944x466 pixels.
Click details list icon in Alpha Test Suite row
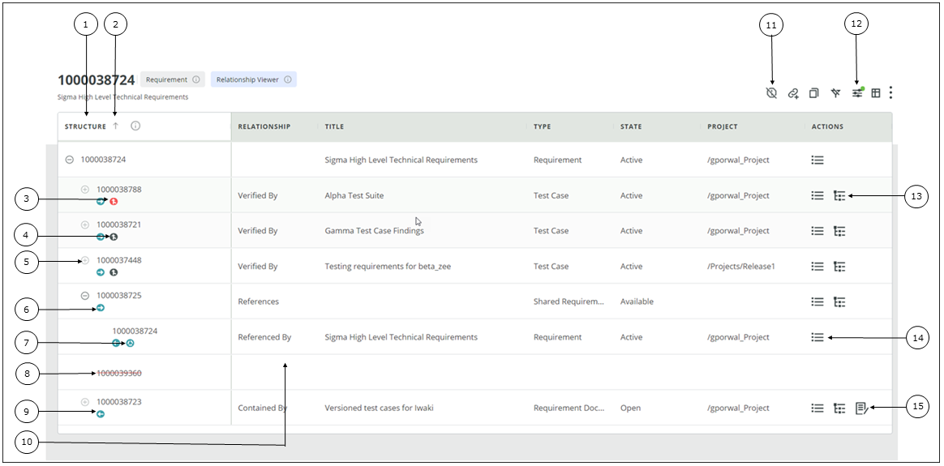[x=817, y=195]
